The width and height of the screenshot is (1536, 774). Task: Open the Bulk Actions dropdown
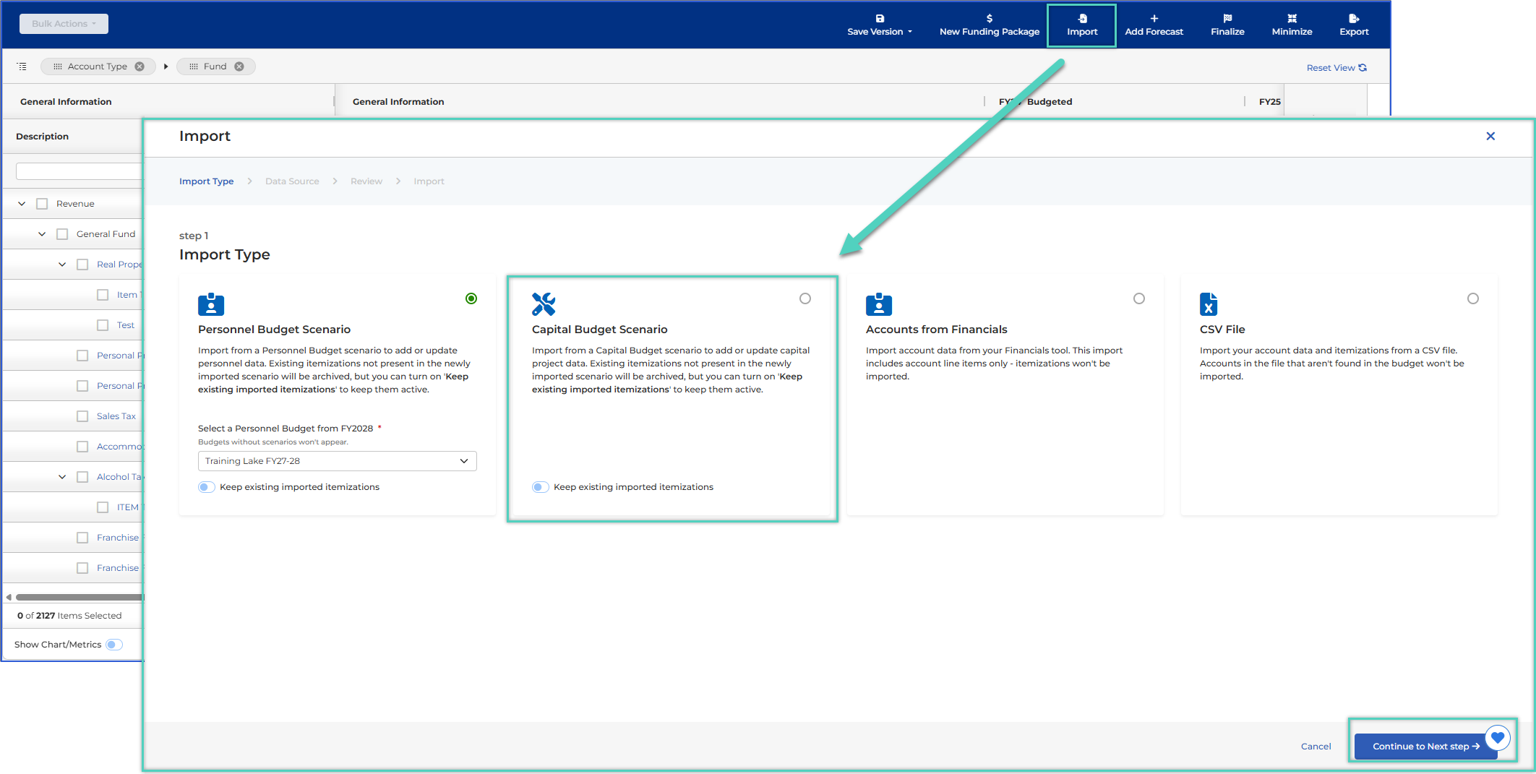(64, 24)
